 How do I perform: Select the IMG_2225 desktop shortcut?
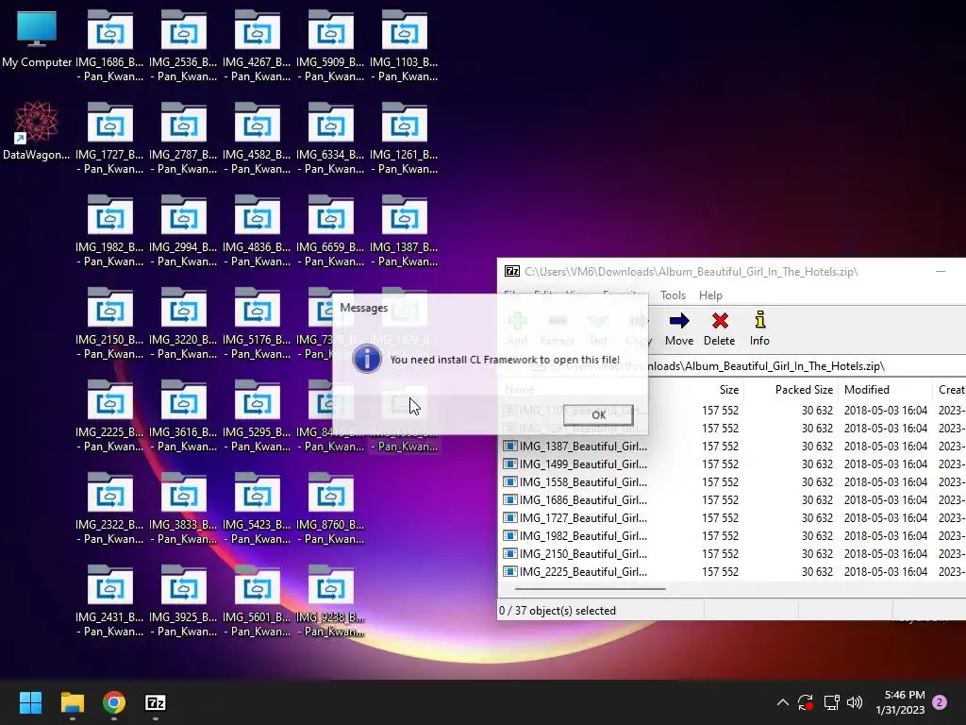(109, 416)
